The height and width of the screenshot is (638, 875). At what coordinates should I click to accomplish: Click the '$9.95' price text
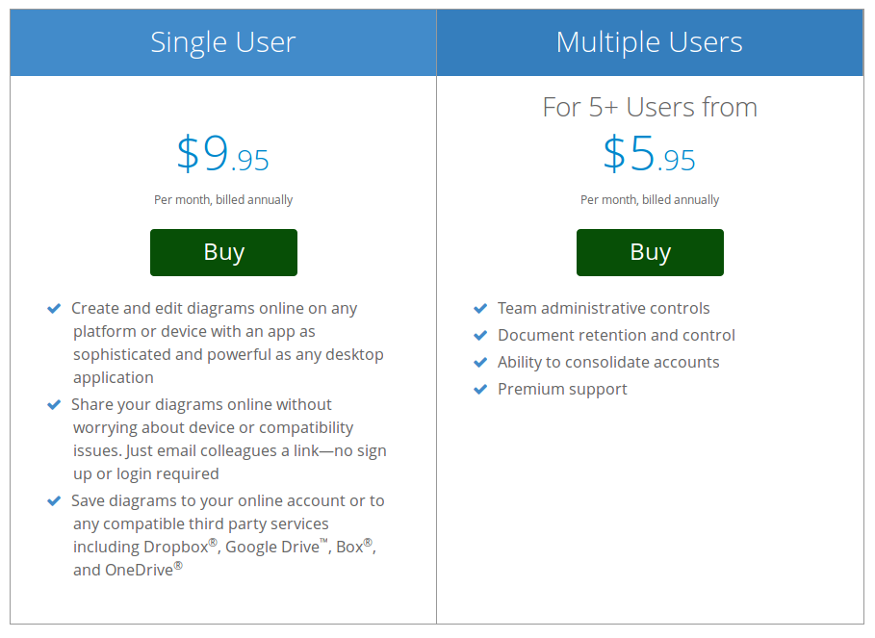click(x=222, y=156)
